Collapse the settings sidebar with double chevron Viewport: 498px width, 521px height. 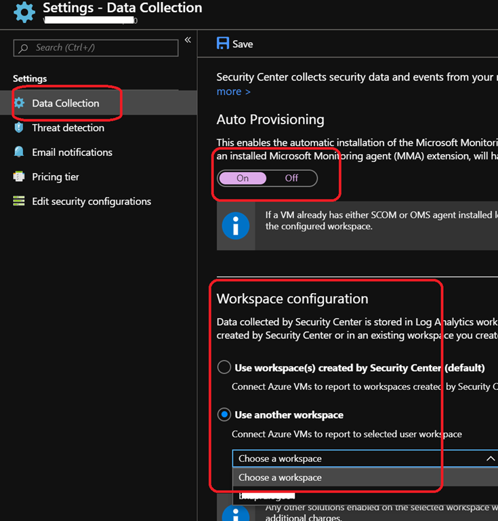[x=188, y=41]
